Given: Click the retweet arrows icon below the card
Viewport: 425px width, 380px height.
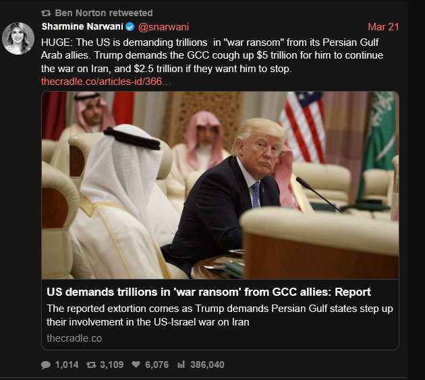Looking at the screenshot, I should [x=91, y=365].
